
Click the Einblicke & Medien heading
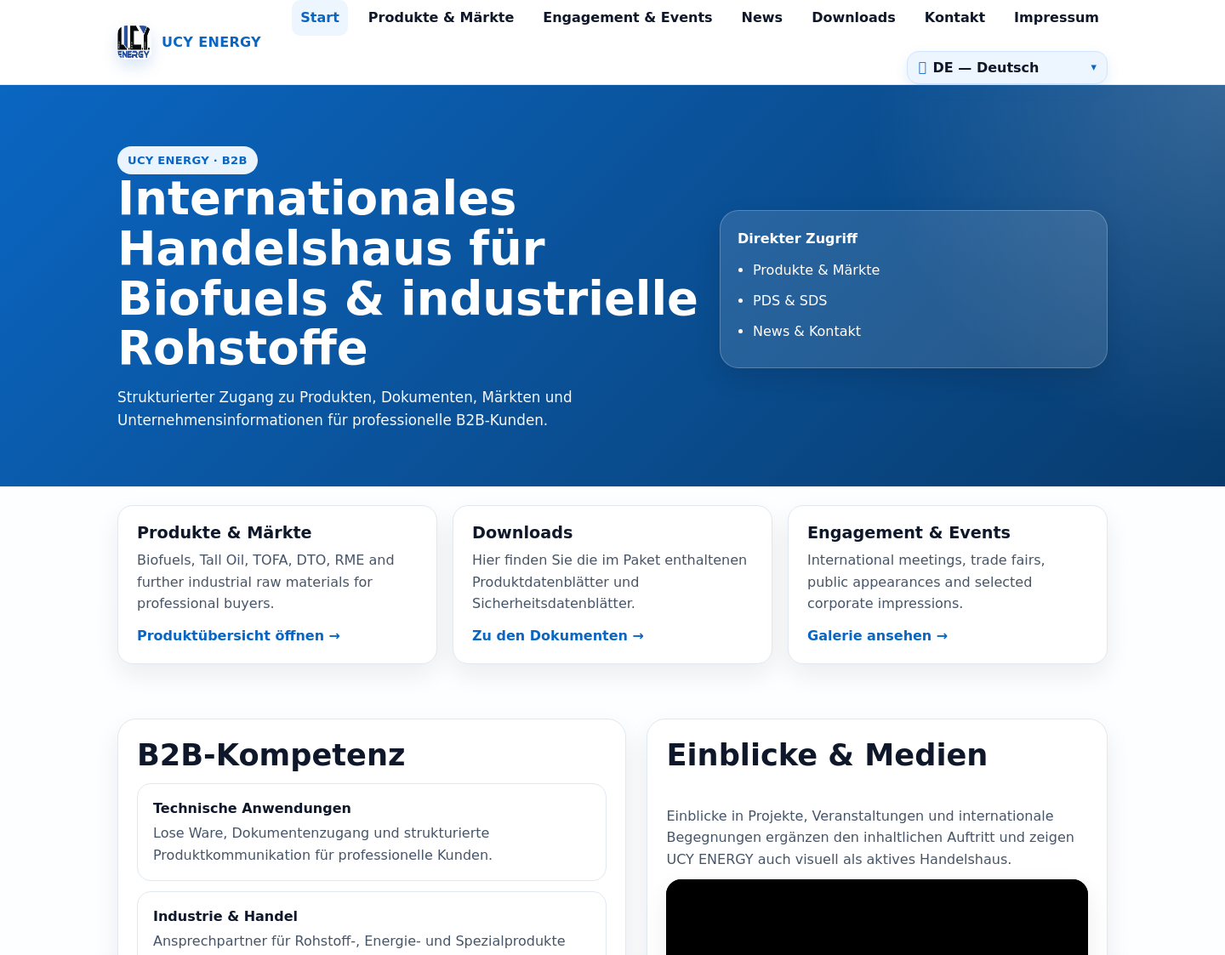click(x=827, y=754)
